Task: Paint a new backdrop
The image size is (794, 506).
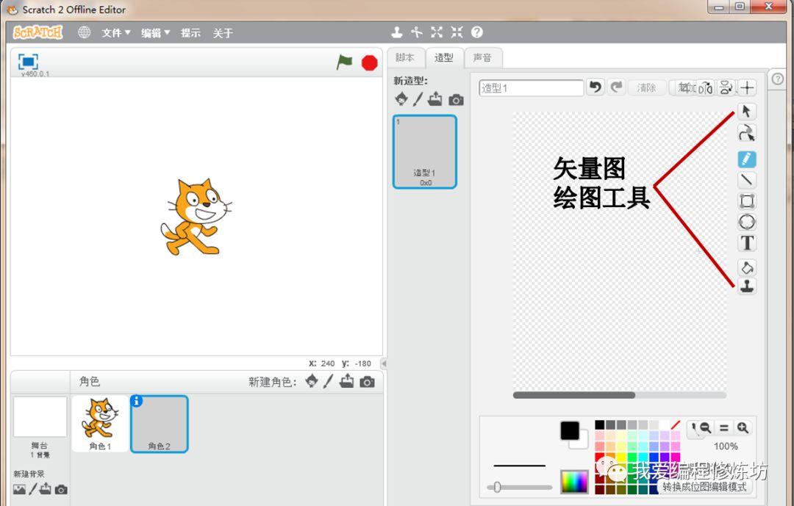Action: [x=33, y=489]
